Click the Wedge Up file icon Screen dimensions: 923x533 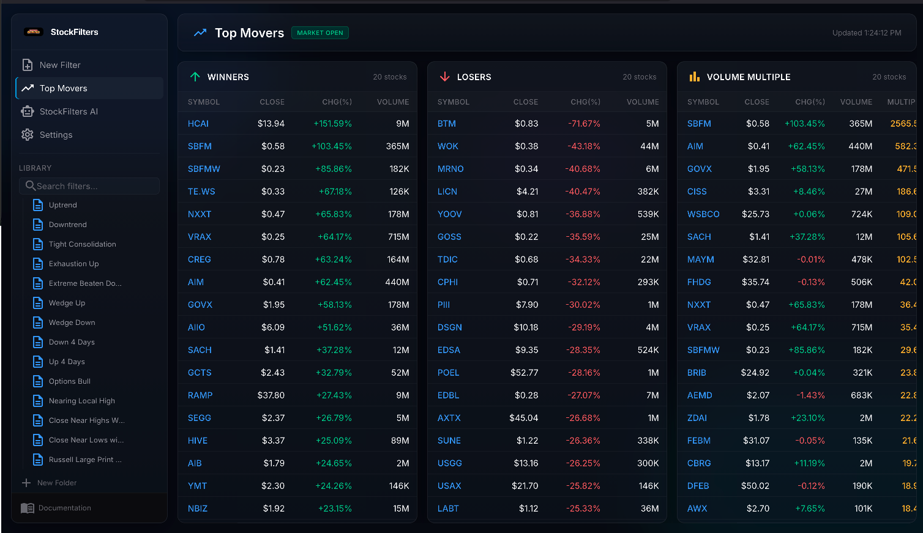(x=38, y=303)
